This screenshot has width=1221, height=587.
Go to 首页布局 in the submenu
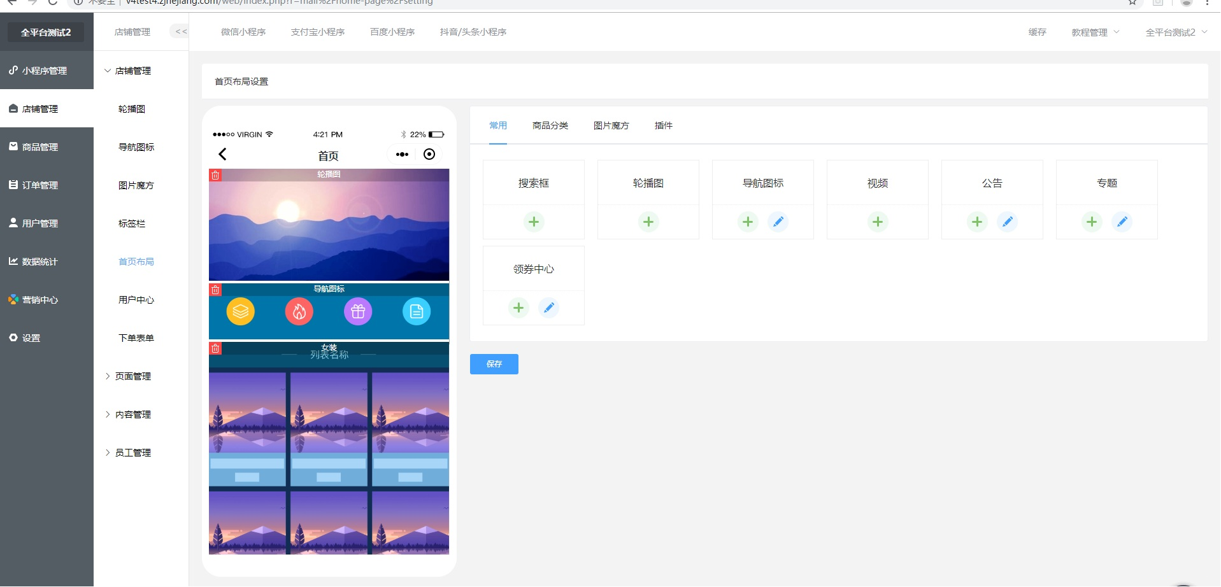click(136, 262)
